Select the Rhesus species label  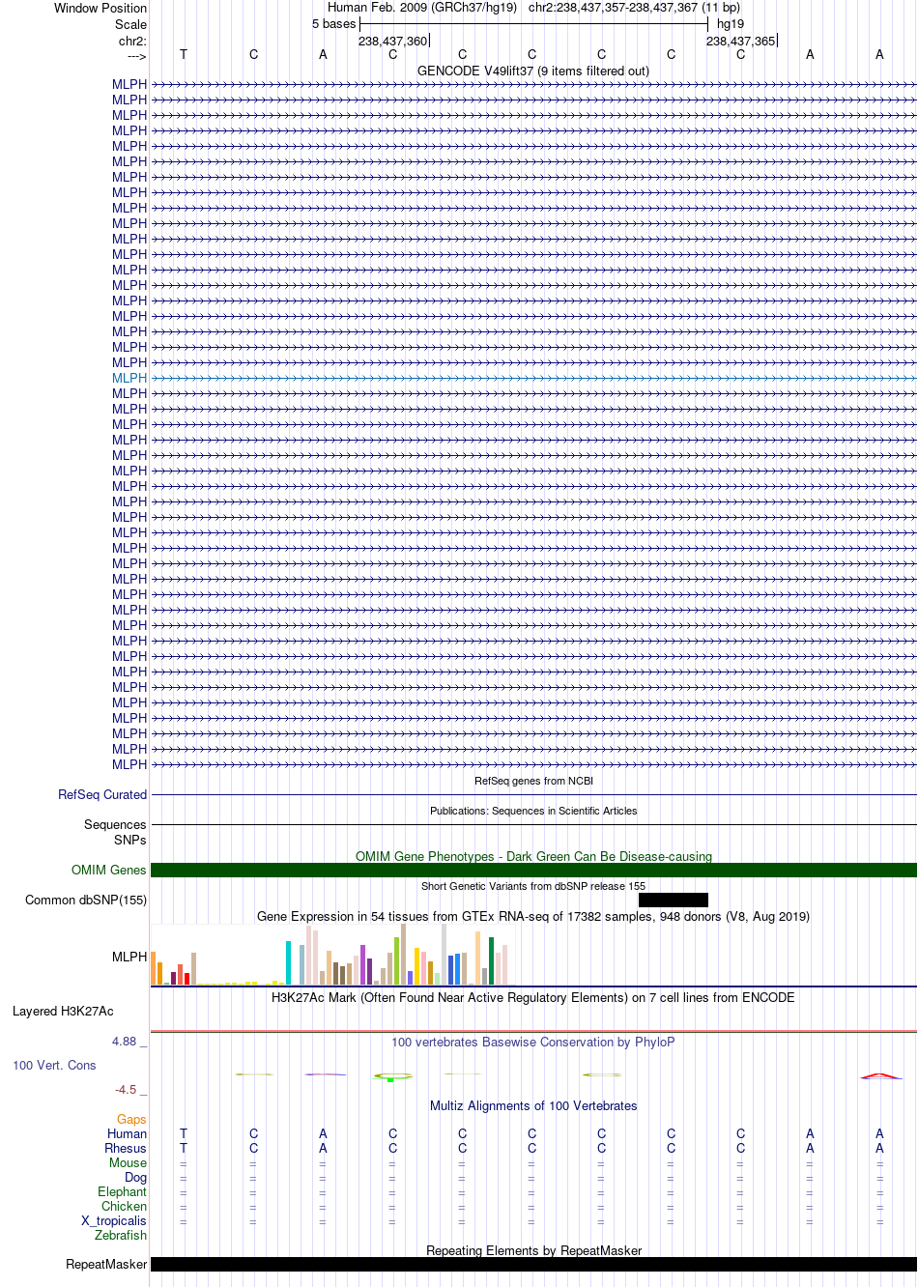pyautogui.click(x=126, y=1149)
